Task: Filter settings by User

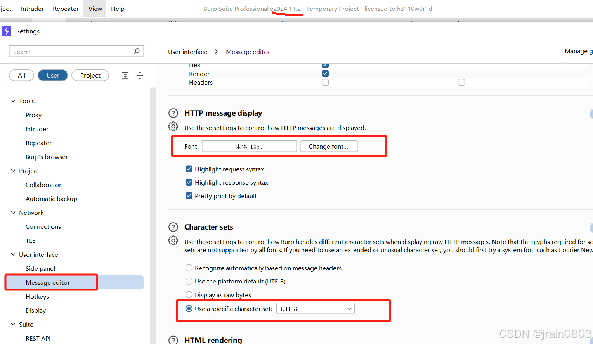Action: (53, 75)
